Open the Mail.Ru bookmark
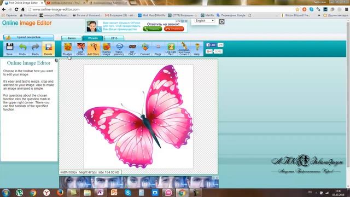The height and width of the screenshot is (197, 350). tap(208, 15)
